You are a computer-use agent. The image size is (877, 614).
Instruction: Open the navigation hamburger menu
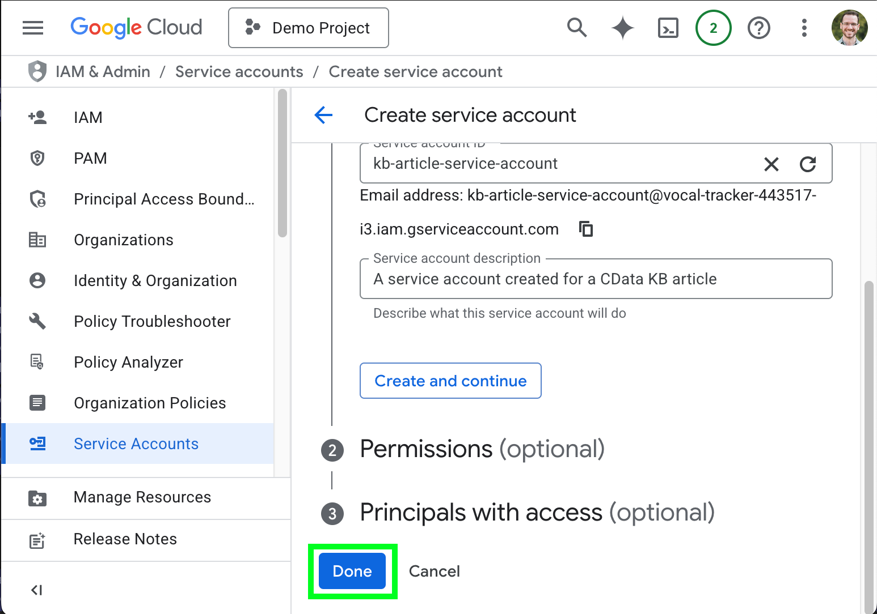tap(32, 27)
